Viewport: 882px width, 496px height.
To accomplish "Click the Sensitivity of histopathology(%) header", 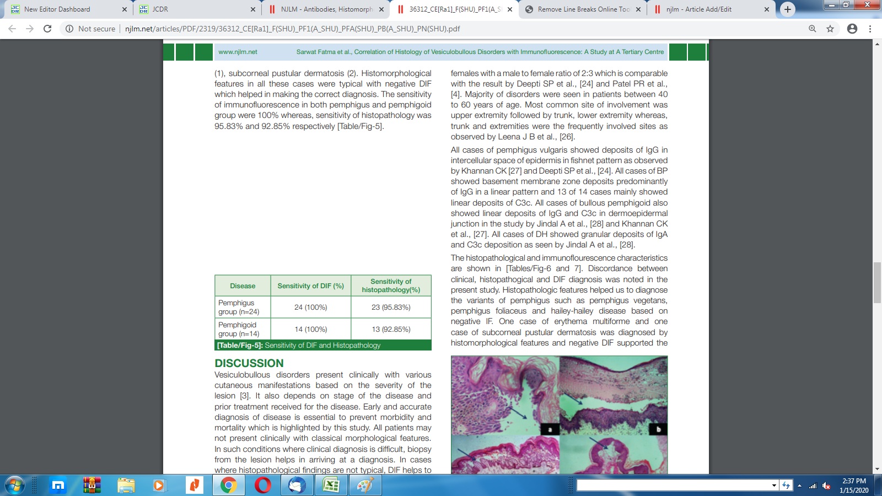I will (x=391, y=285).
